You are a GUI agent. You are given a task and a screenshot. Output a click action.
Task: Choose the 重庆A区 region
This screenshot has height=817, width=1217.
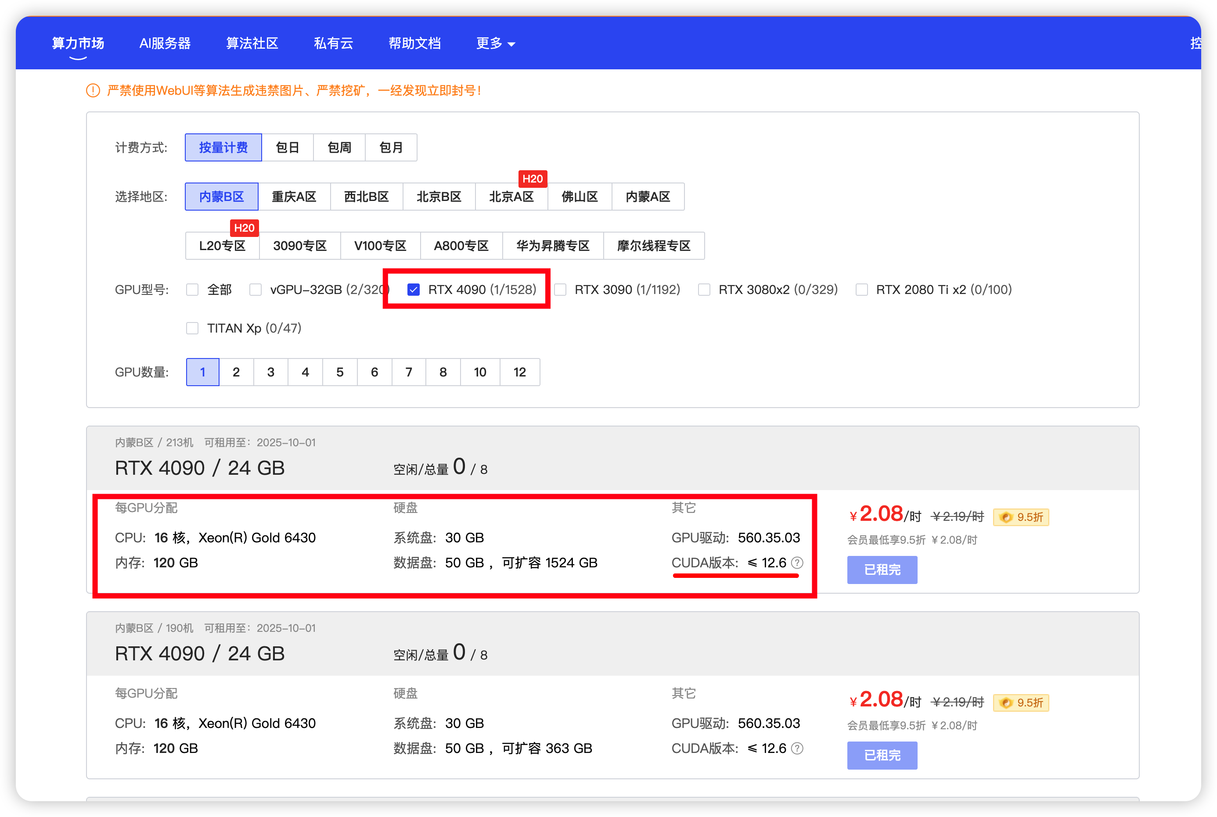294,197
